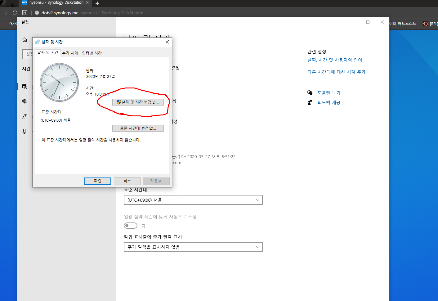Viewport: 438px width, 301px height.
Task: Expand the 추가 달력을 표시하지 않음 dropdown
Action: coord(193,247)
